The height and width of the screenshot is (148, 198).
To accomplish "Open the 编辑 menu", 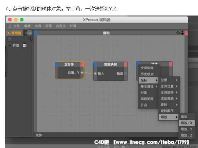I will point(27,26).
